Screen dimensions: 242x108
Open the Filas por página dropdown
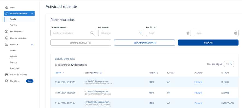pos(229,64)
